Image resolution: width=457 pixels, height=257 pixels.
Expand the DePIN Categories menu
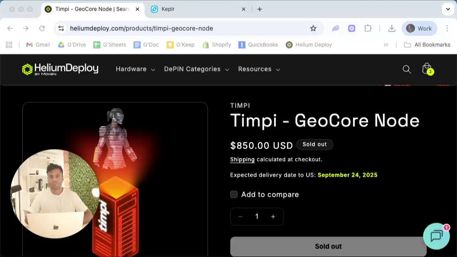coord(196,69)
